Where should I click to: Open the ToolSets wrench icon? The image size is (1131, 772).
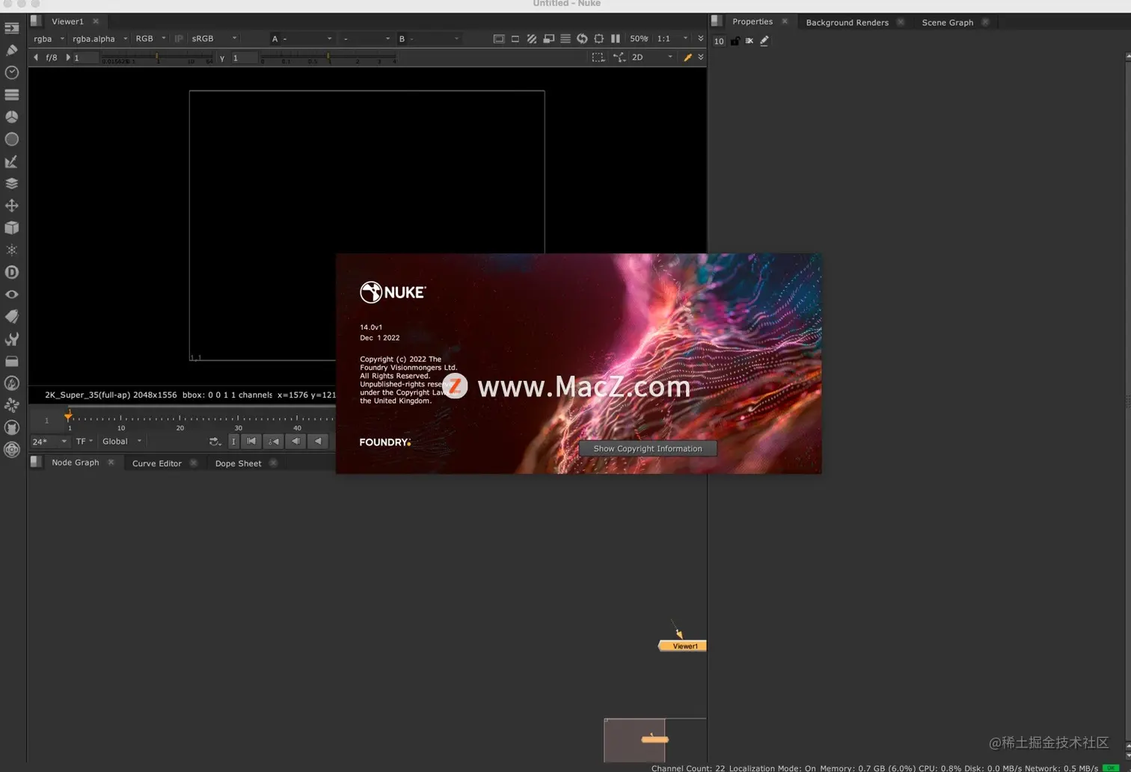(12, 339)
